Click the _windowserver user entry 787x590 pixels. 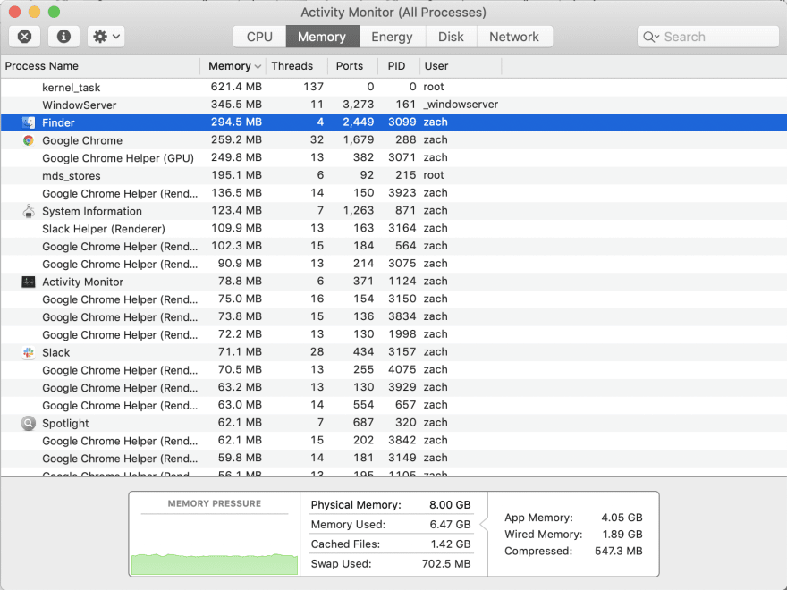461,105
